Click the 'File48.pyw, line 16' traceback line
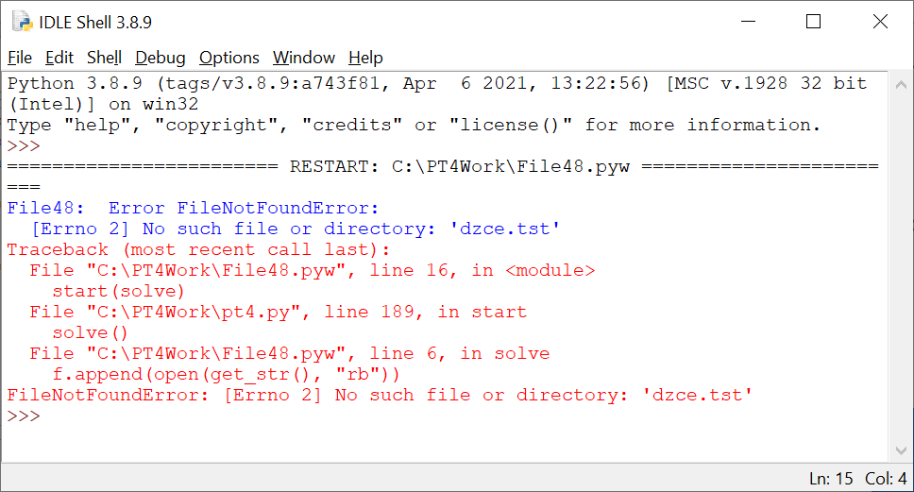 313,270
